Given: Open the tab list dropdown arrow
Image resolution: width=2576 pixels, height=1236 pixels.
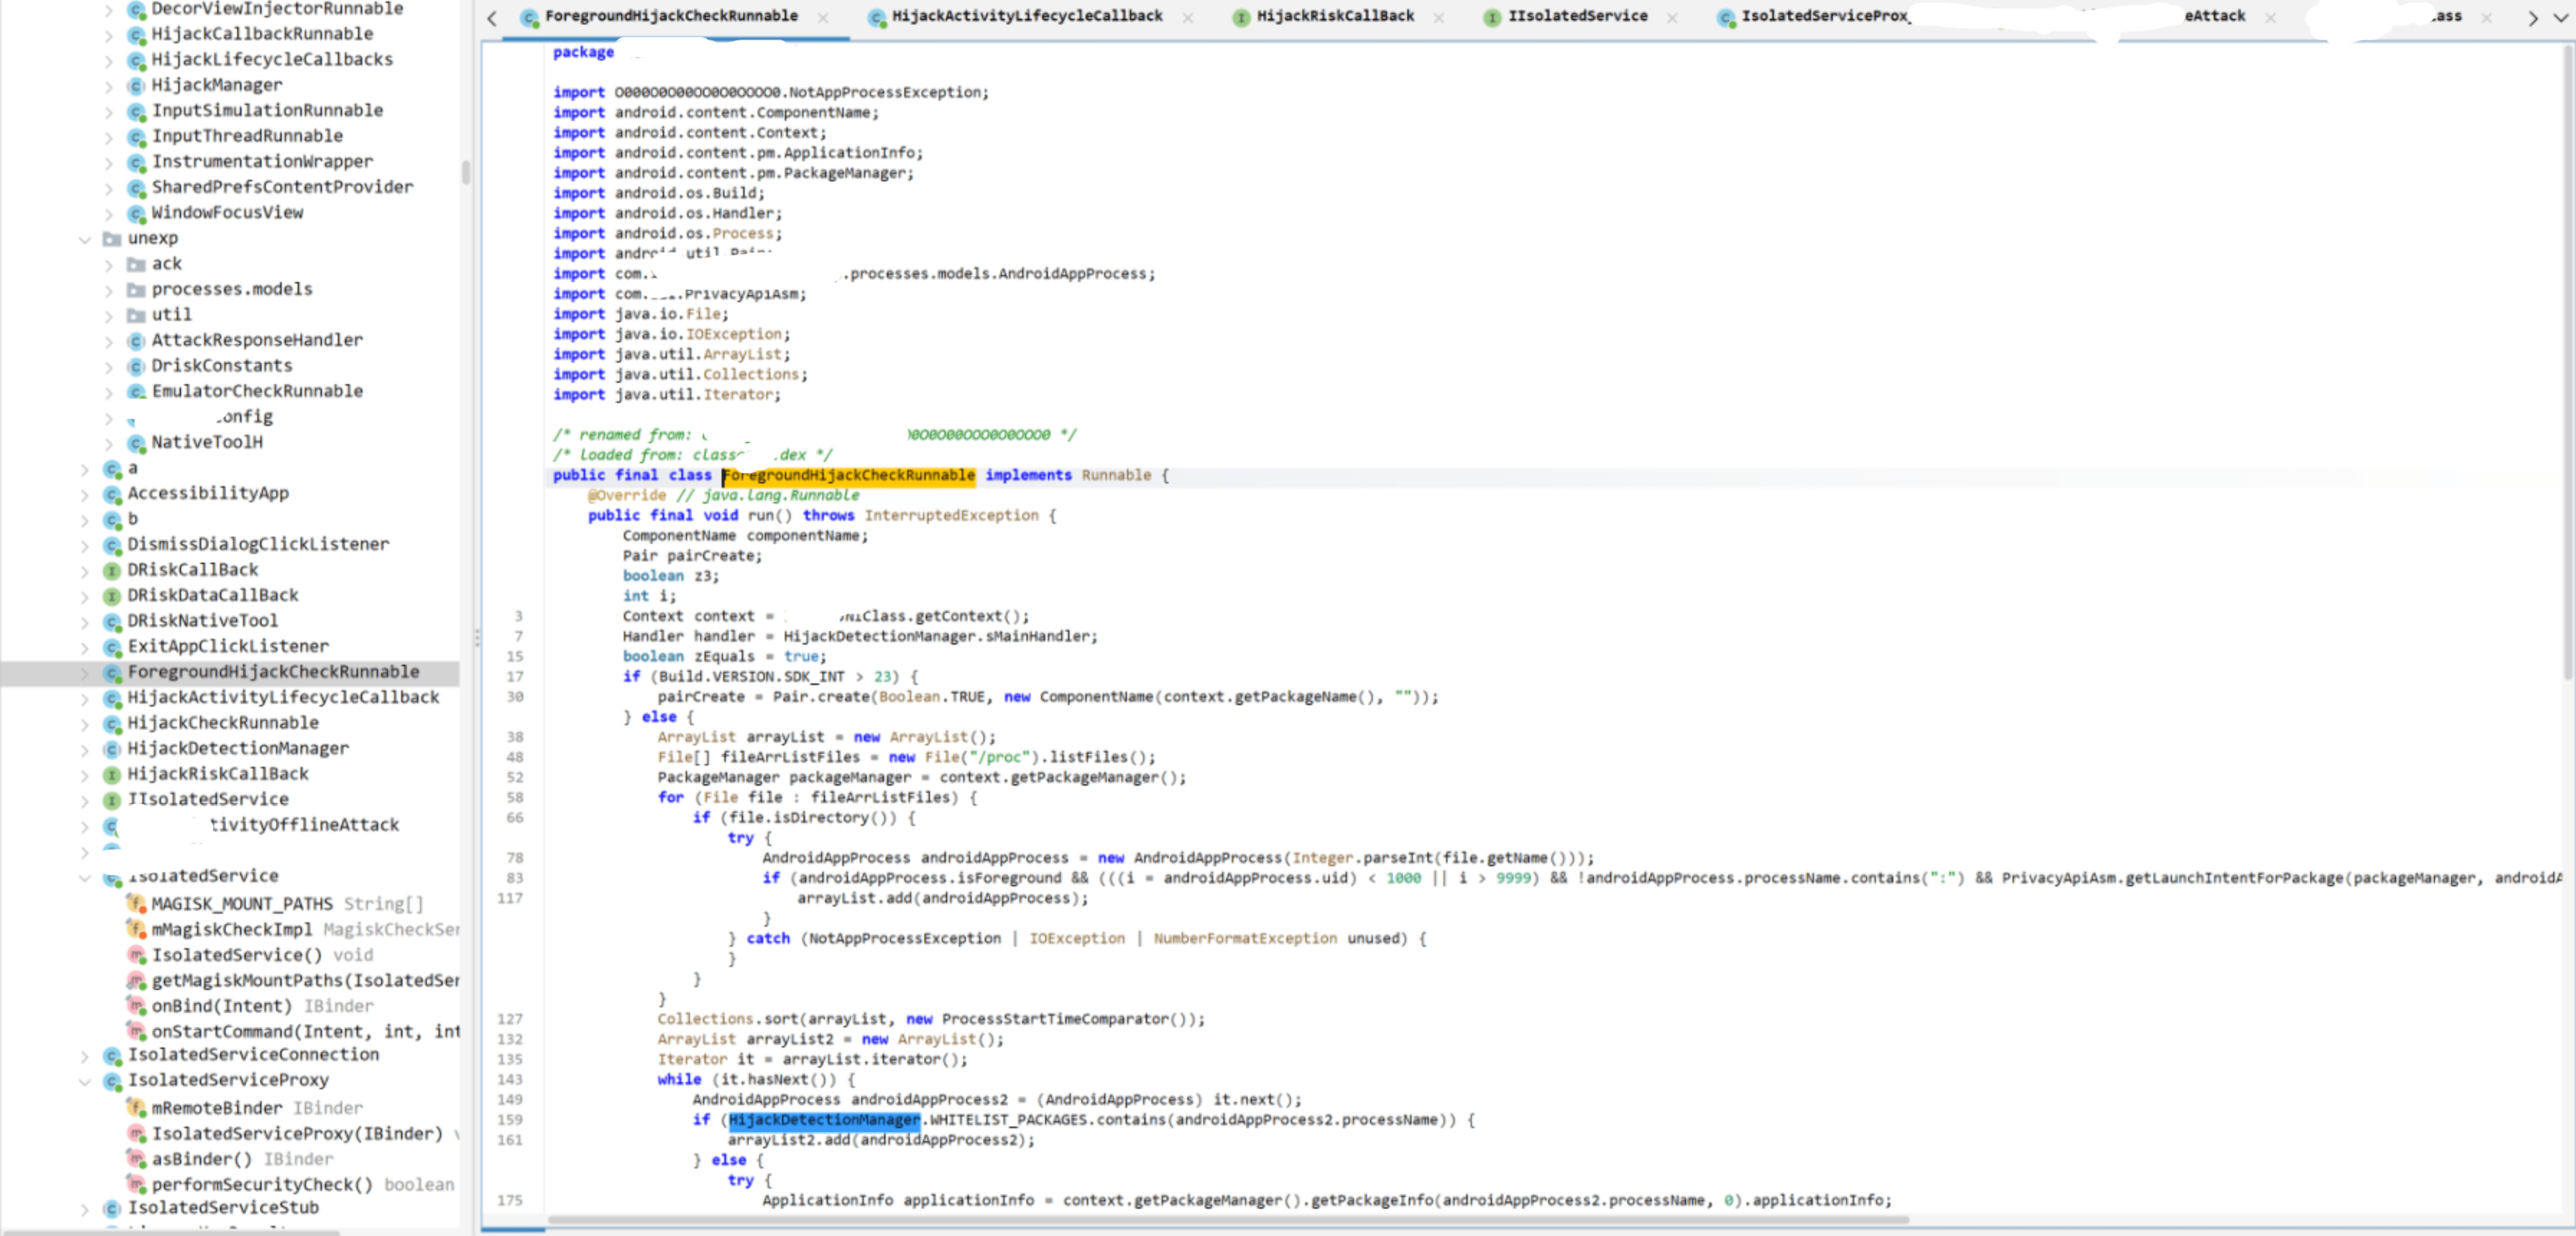Looking at the screenshot, I should pyautogui.click(x=2561, y=17).
